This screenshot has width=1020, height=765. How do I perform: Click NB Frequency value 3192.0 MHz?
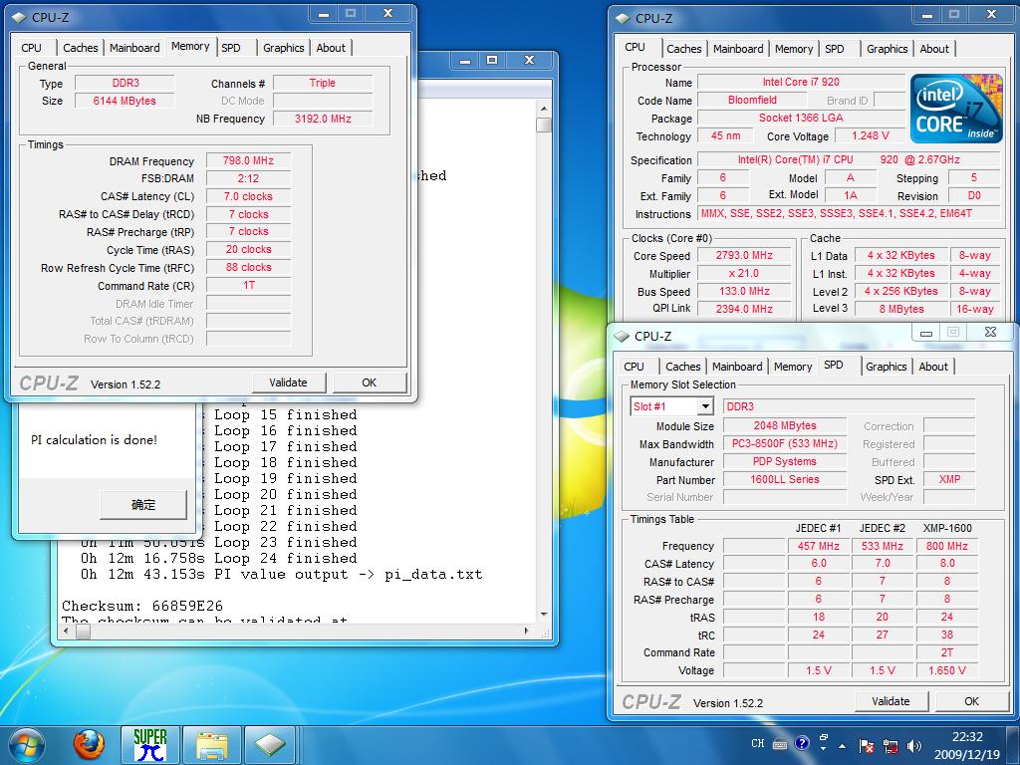tap(323, 120)
